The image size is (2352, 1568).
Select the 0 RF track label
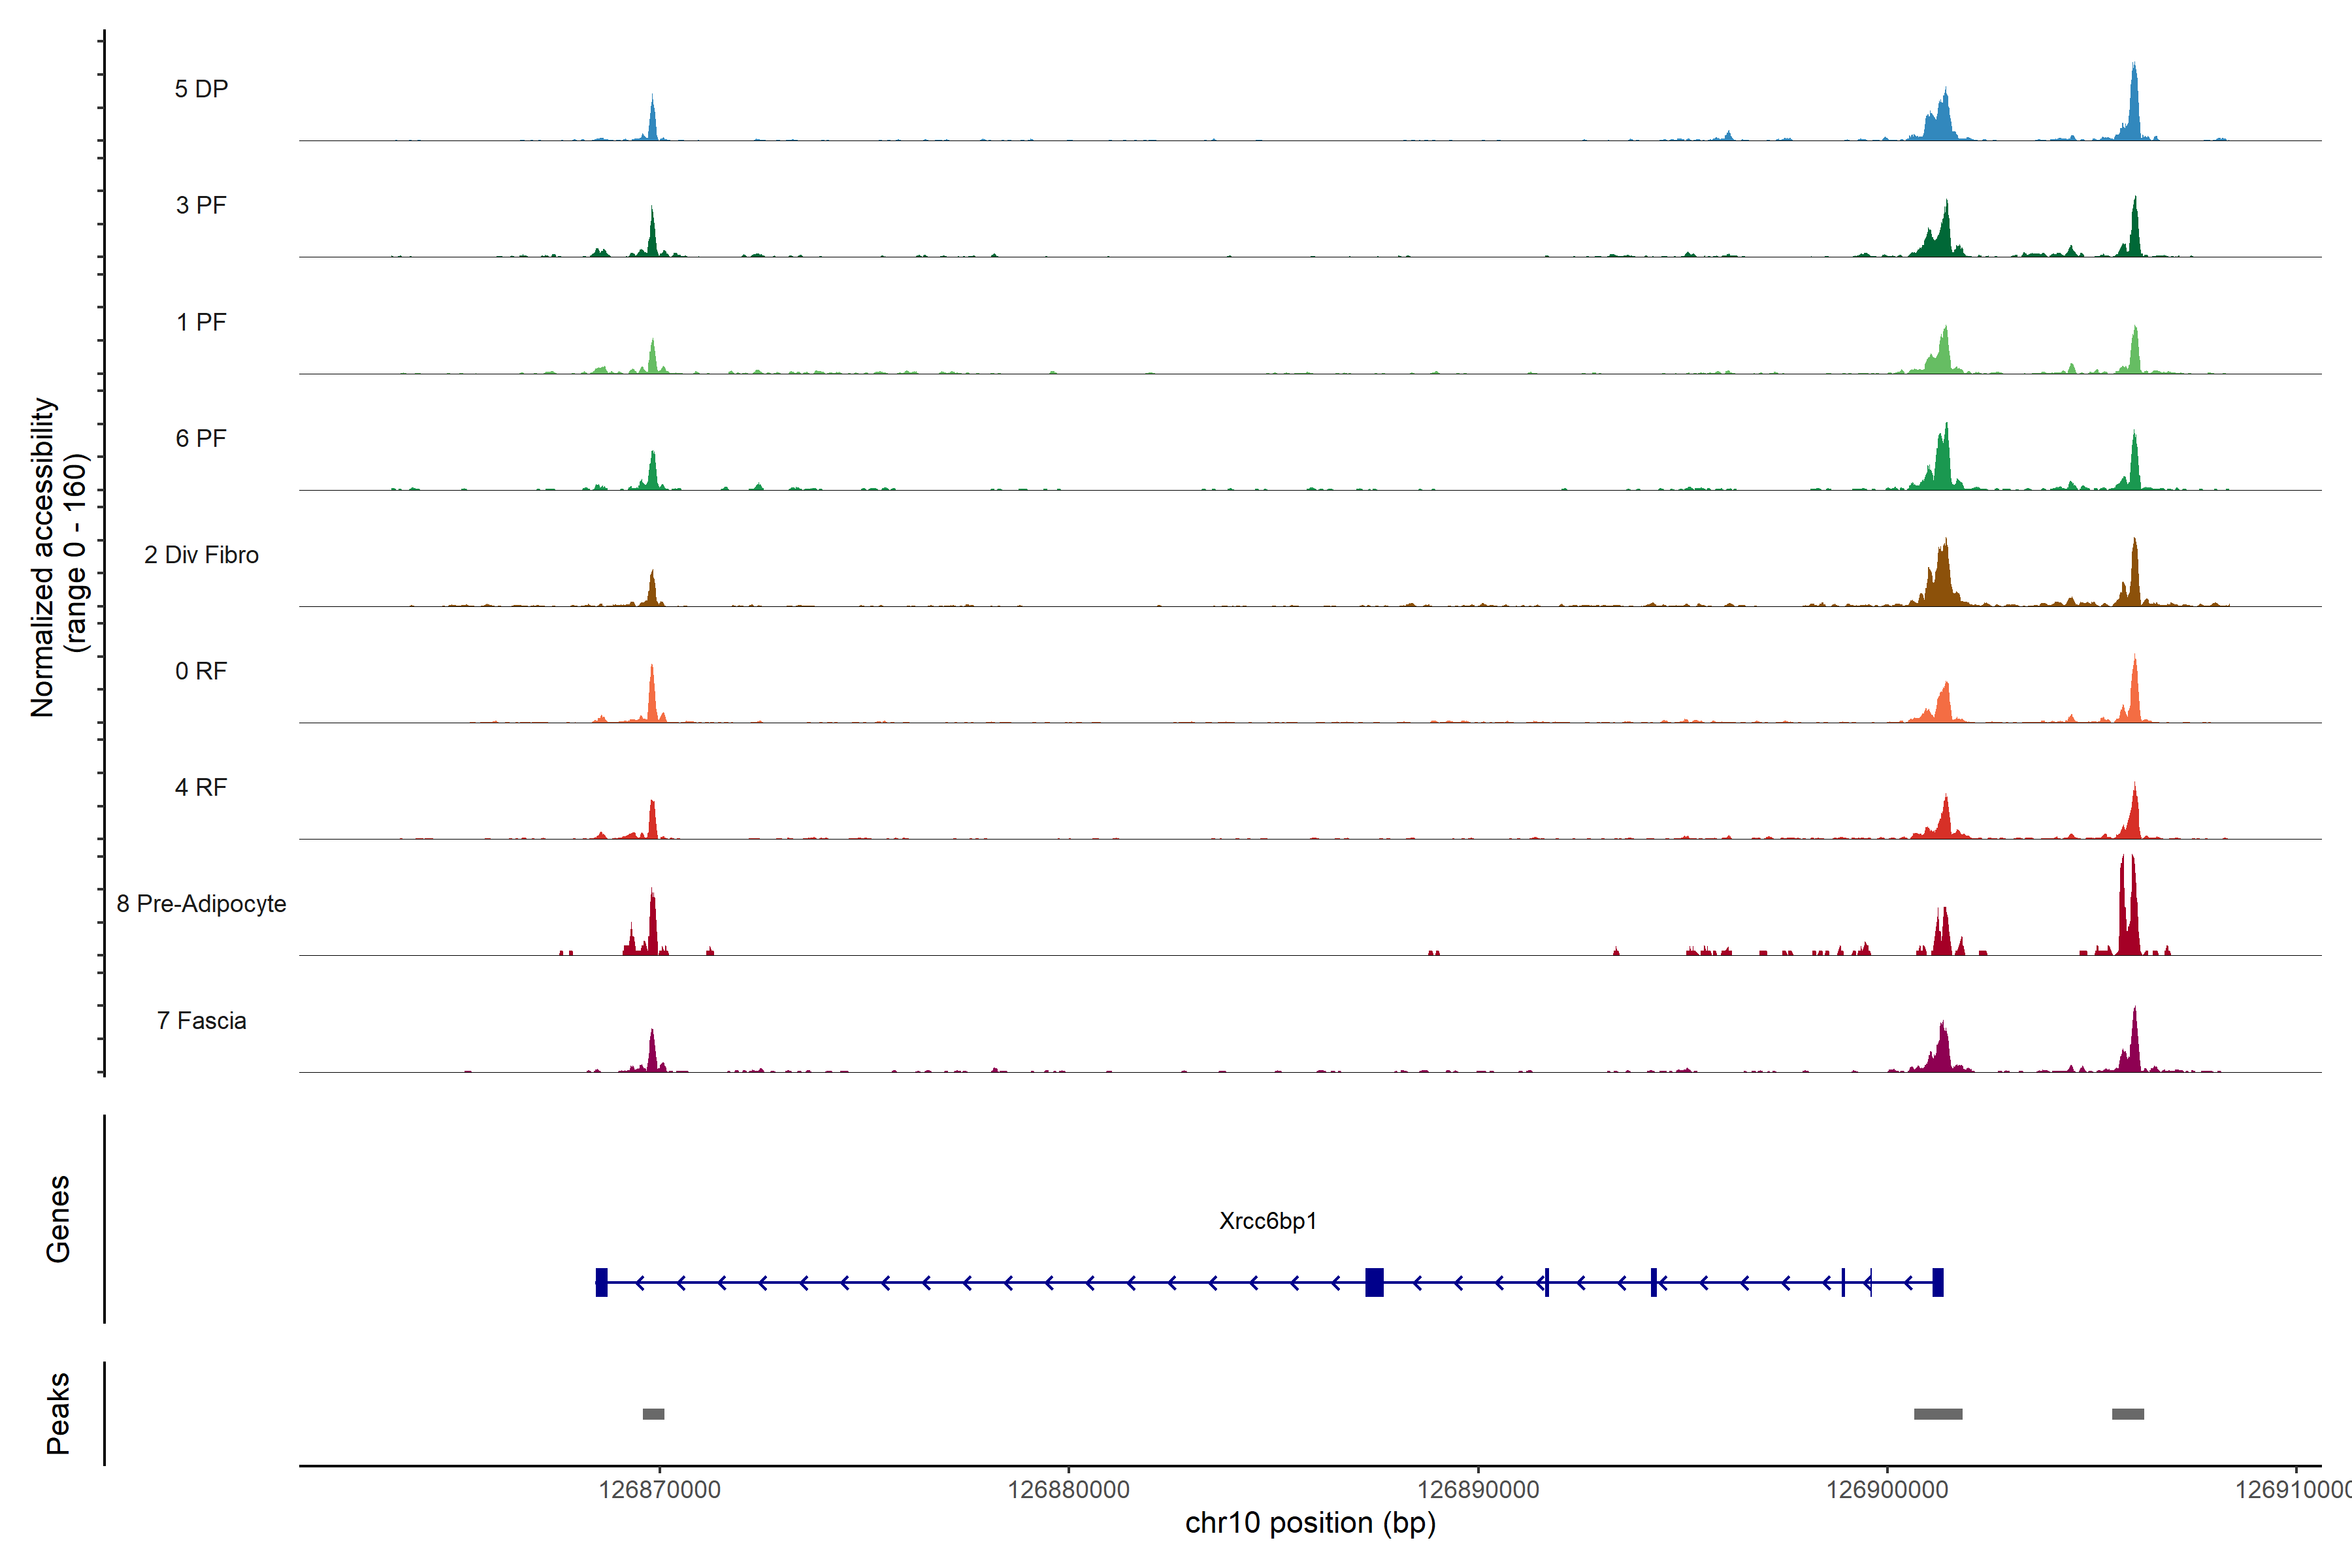pyautogui.click(x=201, y=671)
